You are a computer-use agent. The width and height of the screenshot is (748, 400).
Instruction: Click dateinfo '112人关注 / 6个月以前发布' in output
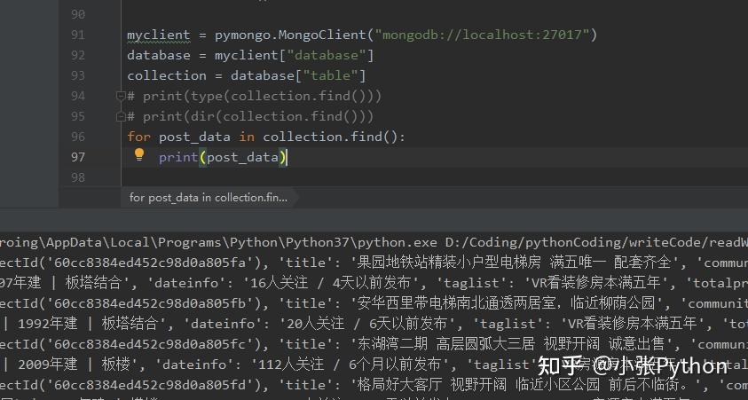click(350, 365)
